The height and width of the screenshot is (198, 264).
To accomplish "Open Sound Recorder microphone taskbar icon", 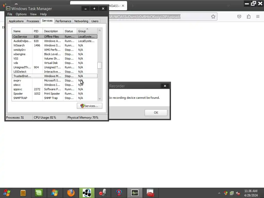I will (103, 193).
